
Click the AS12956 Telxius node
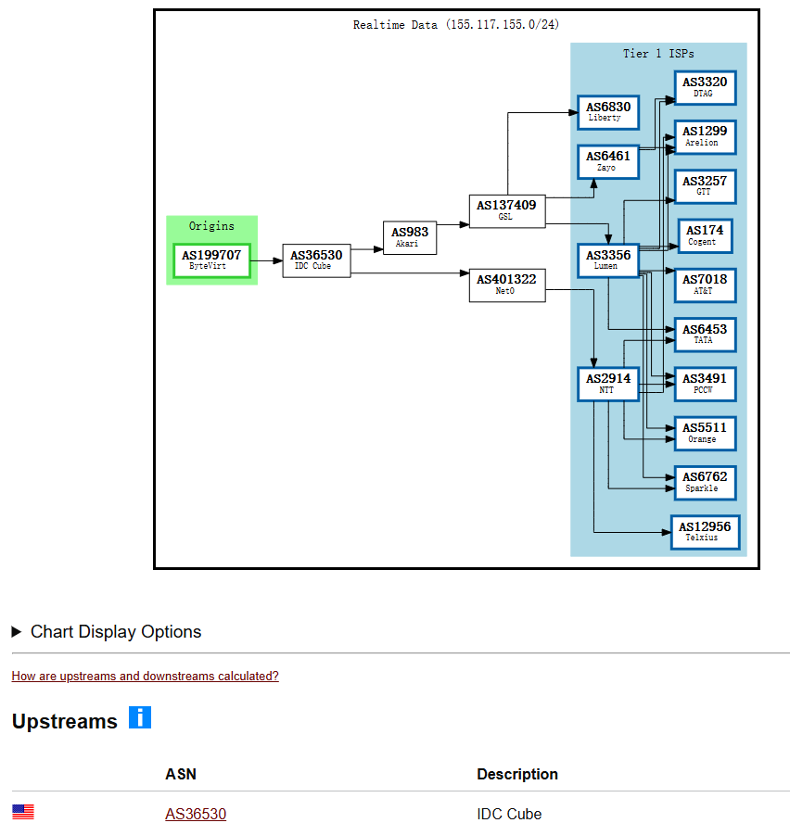click(x=705, y=532)
